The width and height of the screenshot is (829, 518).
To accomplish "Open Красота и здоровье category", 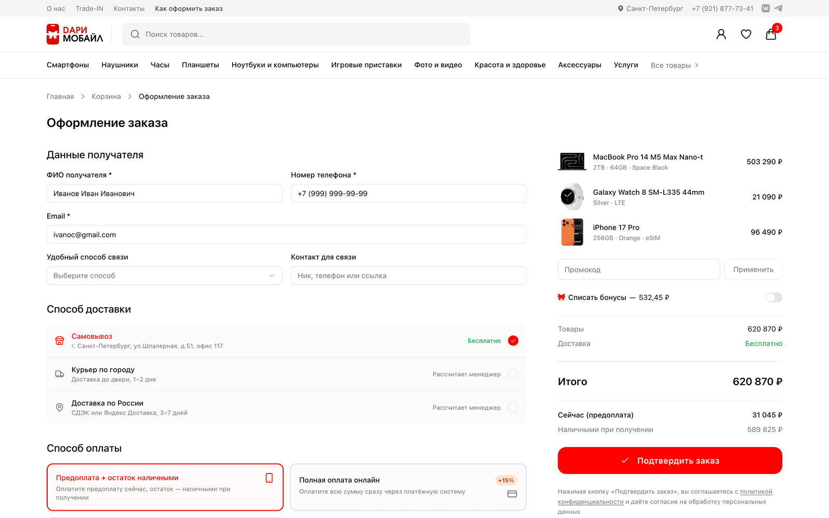I will (510, 65).
